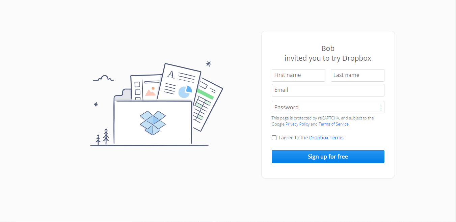Click the pine trees beside the folder
The image size is (456, 222).
click(x=103, y=137)
